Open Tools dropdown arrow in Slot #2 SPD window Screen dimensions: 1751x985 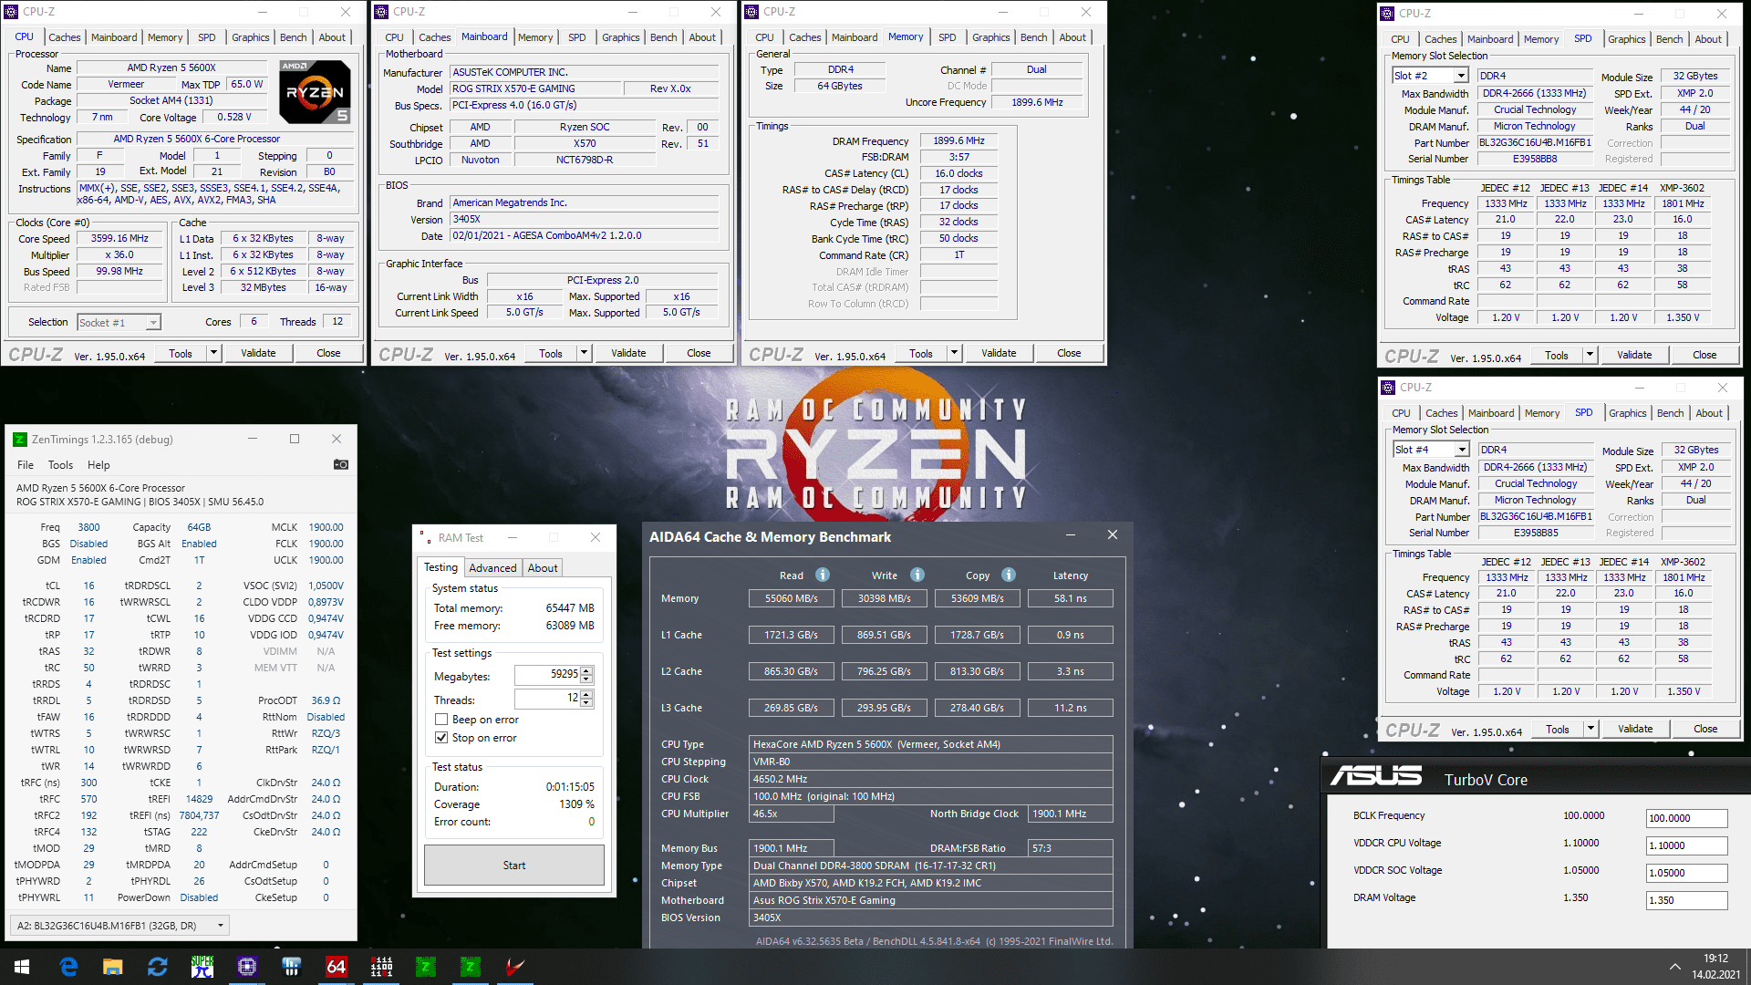(x=1590, y=355)
